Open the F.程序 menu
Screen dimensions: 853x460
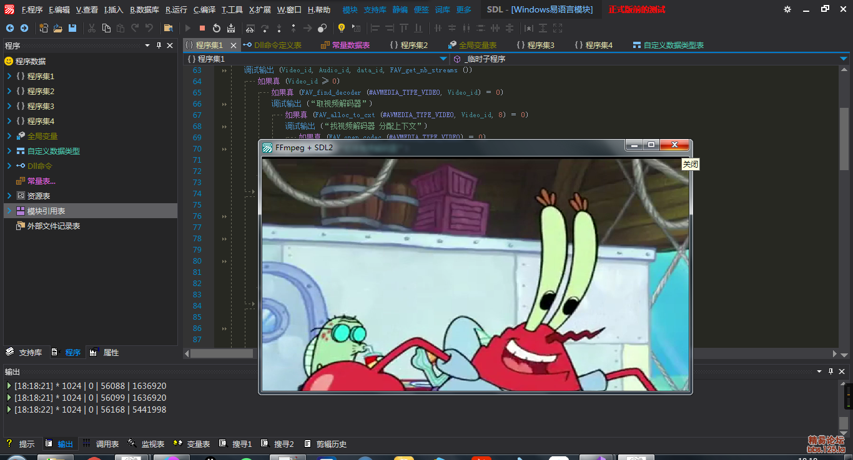32,9
